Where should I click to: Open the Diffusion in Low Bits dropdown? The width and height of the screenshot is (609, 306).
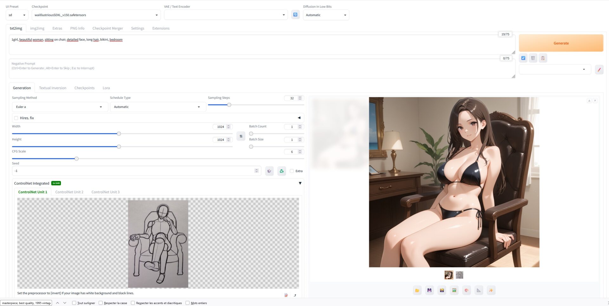click(x=326, y=15)
